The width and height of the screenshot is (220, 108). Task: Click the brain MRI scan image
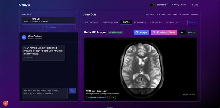tap(141, 69)
